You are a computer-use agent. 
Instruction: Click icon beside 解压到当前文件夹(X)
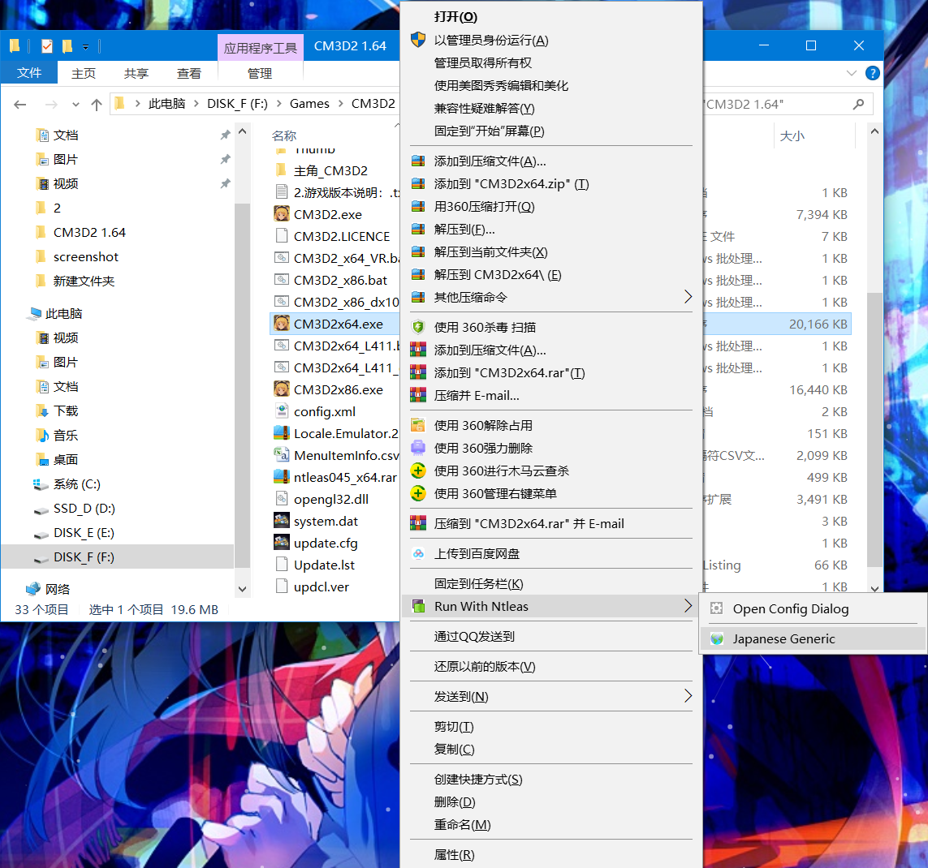(418, 252)
